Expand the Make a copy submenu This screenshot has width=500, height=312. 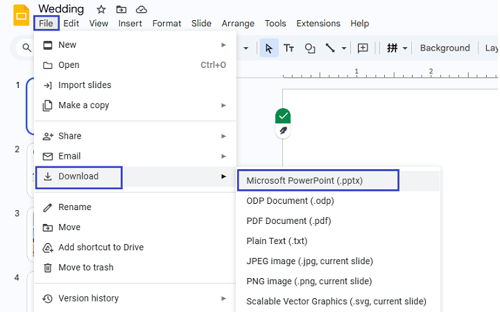[135, 105]
